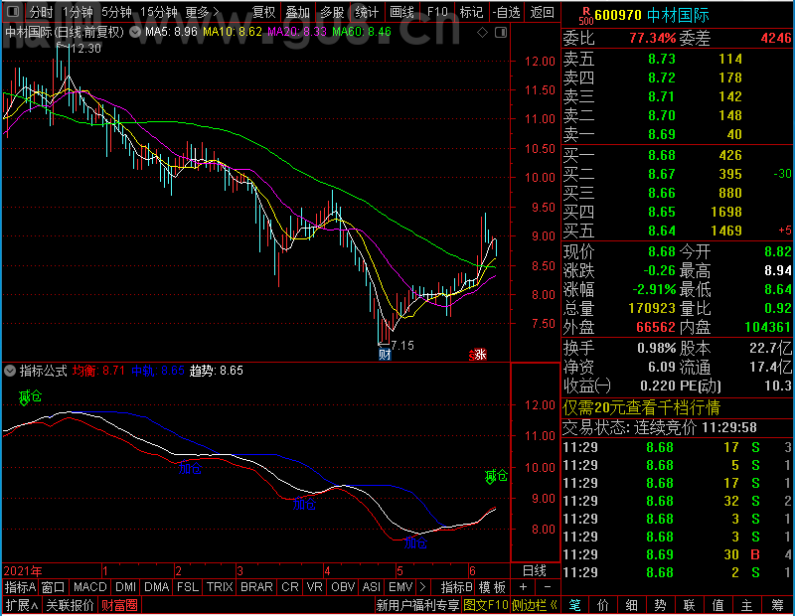Viewport: 795px width, 616px height.
Task: Remove stock via -自选 button
Action: click(x=506, y=12)
